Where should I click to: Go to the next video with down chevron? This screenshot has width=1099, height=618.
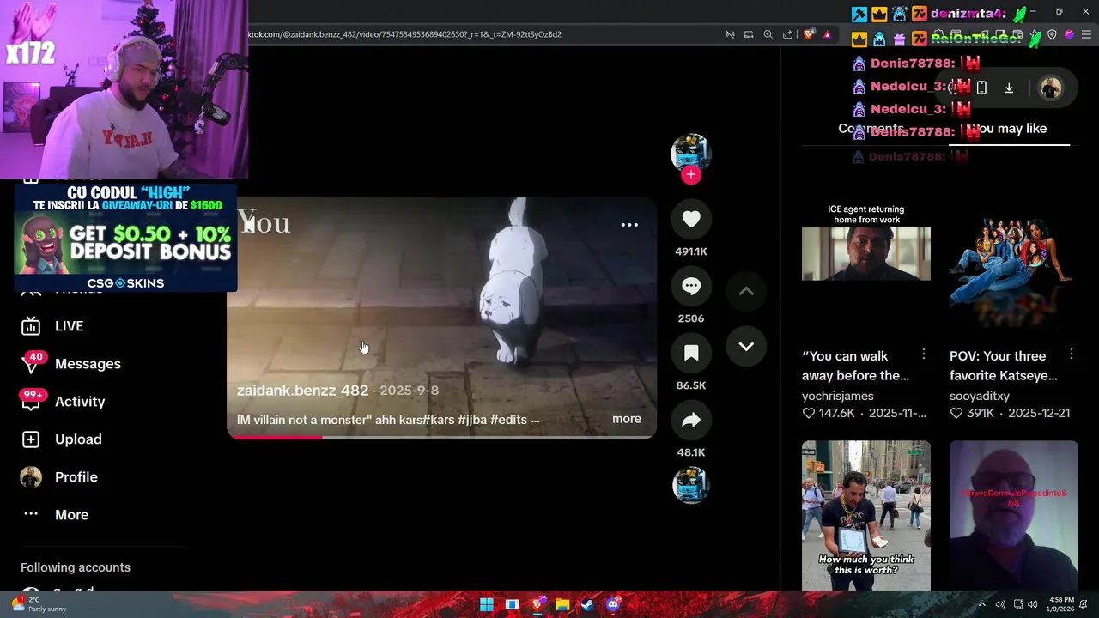click(746, 347)
